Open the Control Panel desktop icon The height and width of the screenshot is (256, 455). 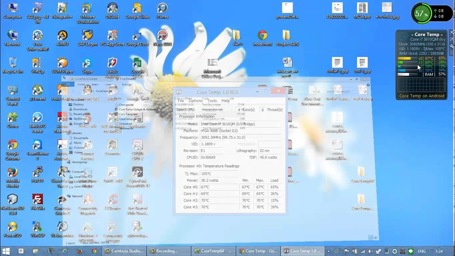pyautogui.click(x=12, y=95)
